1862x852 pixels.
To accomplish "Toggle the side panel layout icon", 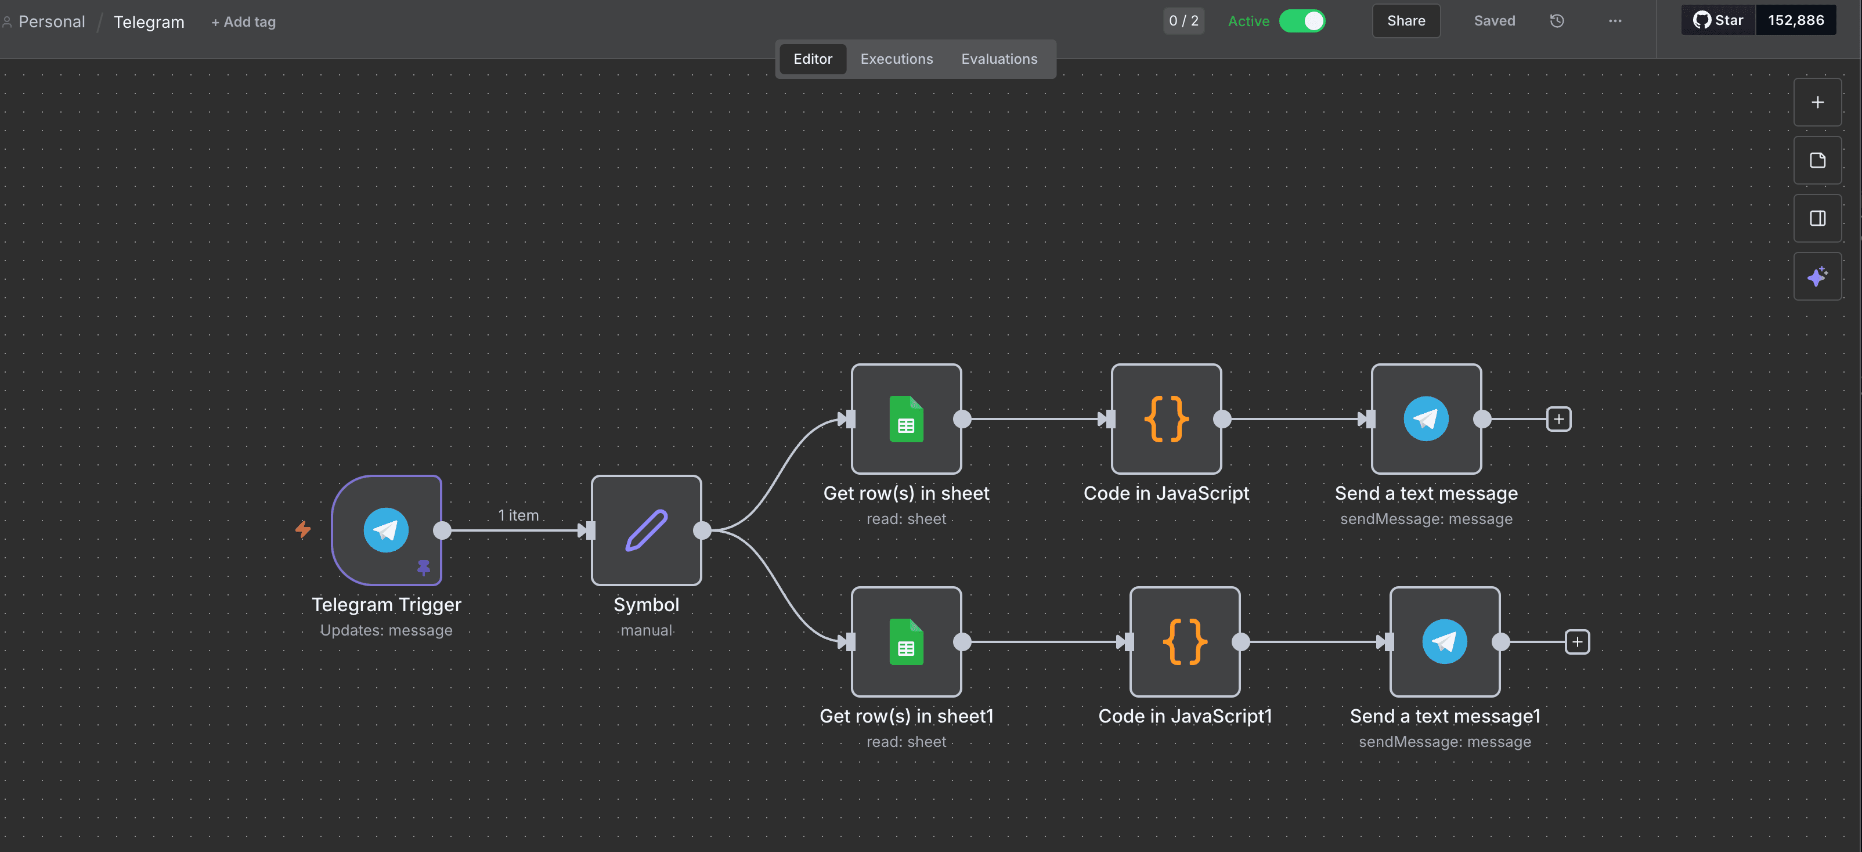I will tap(1817, 218).
